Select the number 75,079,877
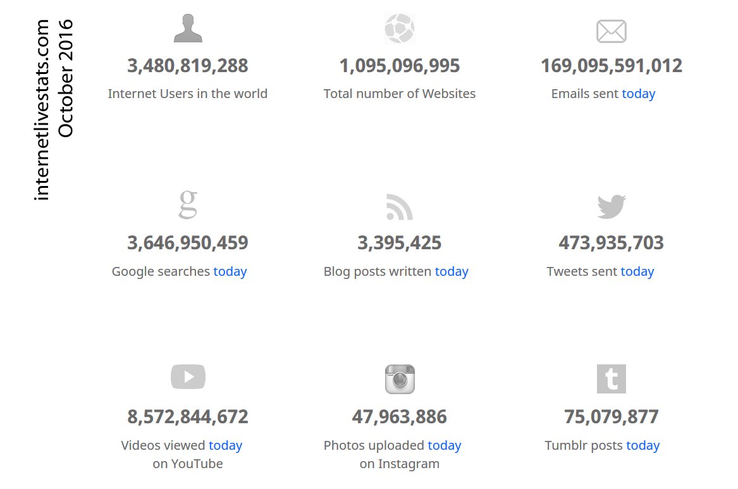Image resolution: width=738 pixels, height=489 pixels. click(x=612, y=417)
